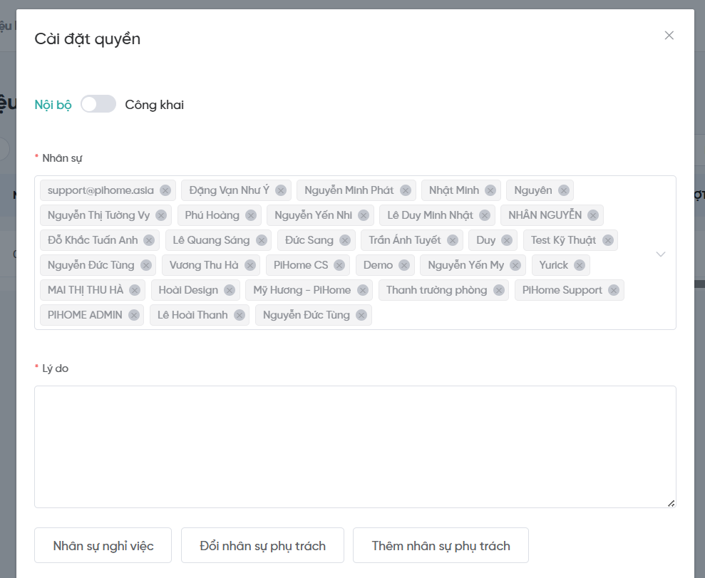The width and height of the screenshot is (705, 578).
Task: Remove support@pihome.asia tag from personnel
Action: tap(165, 190)
